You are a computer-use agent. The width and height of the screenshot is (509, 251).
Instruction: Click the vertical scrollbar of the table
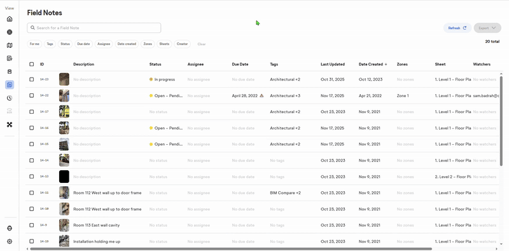(501, 121)
